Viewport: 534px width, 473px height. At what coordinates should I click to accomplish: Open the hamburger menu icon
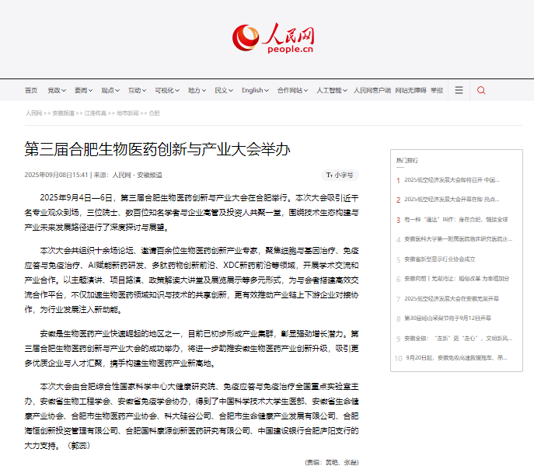(459, 90)
